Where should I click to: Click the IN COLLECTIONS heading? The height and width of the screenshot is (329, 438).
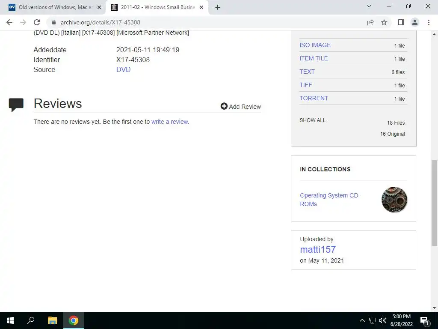coord(325,169)
